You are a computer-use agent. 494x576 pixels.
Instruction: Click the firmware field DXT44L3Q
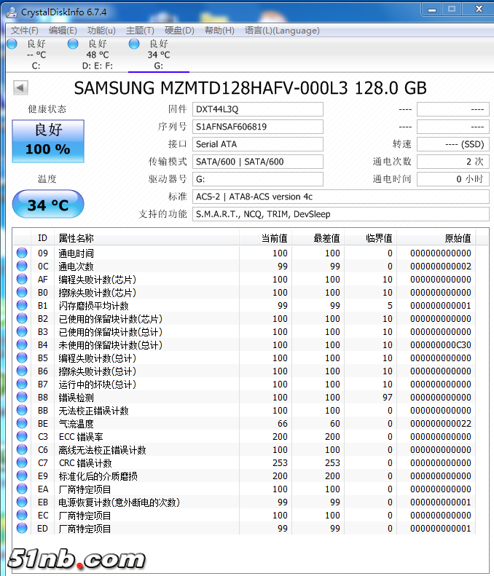coord(258,109)
